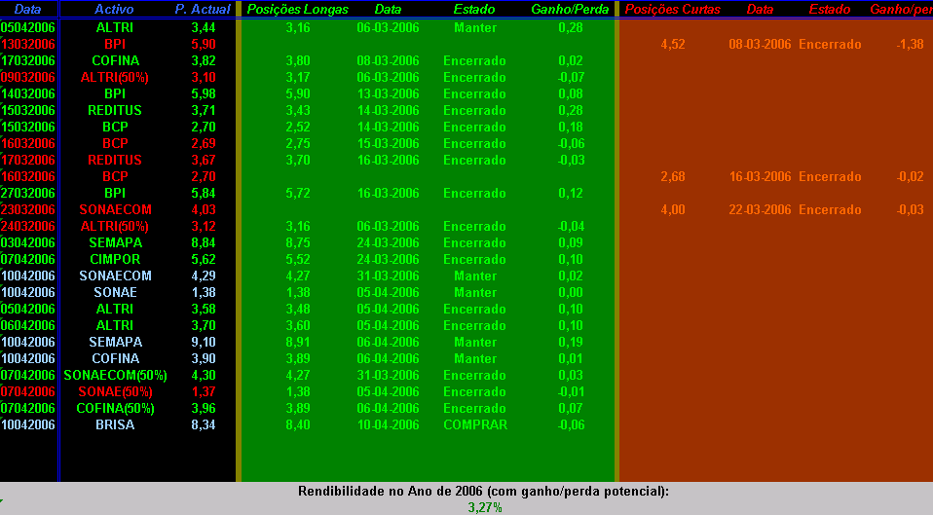Image resolution: width=933 pixels, height=515 pixels.
Task: Select the gain value 0,09 for SEMAPA
Action: coord(571,242)
